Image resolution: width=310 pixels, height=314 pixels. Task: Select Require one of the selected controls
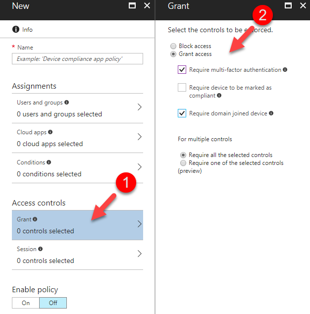(x=183, y=163)
